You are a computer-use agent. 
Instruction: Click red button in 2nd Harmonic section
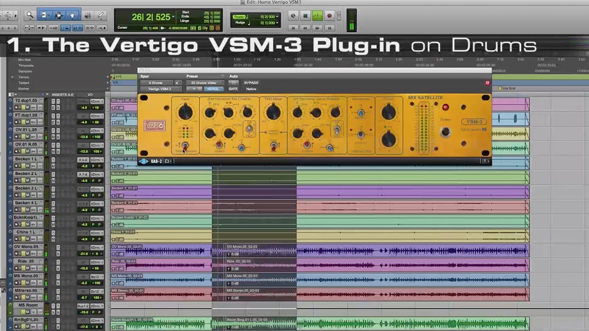click(219, 145)
